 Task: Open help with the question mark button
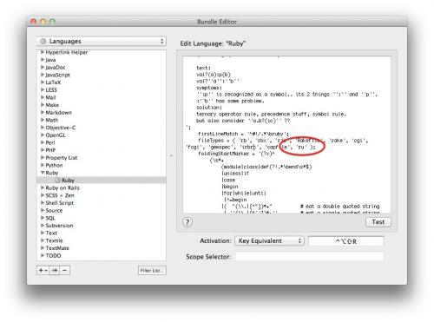pos(187,222)
